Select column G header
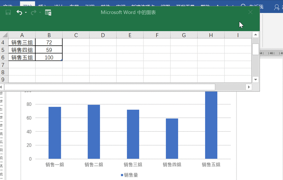 point(184,35)
